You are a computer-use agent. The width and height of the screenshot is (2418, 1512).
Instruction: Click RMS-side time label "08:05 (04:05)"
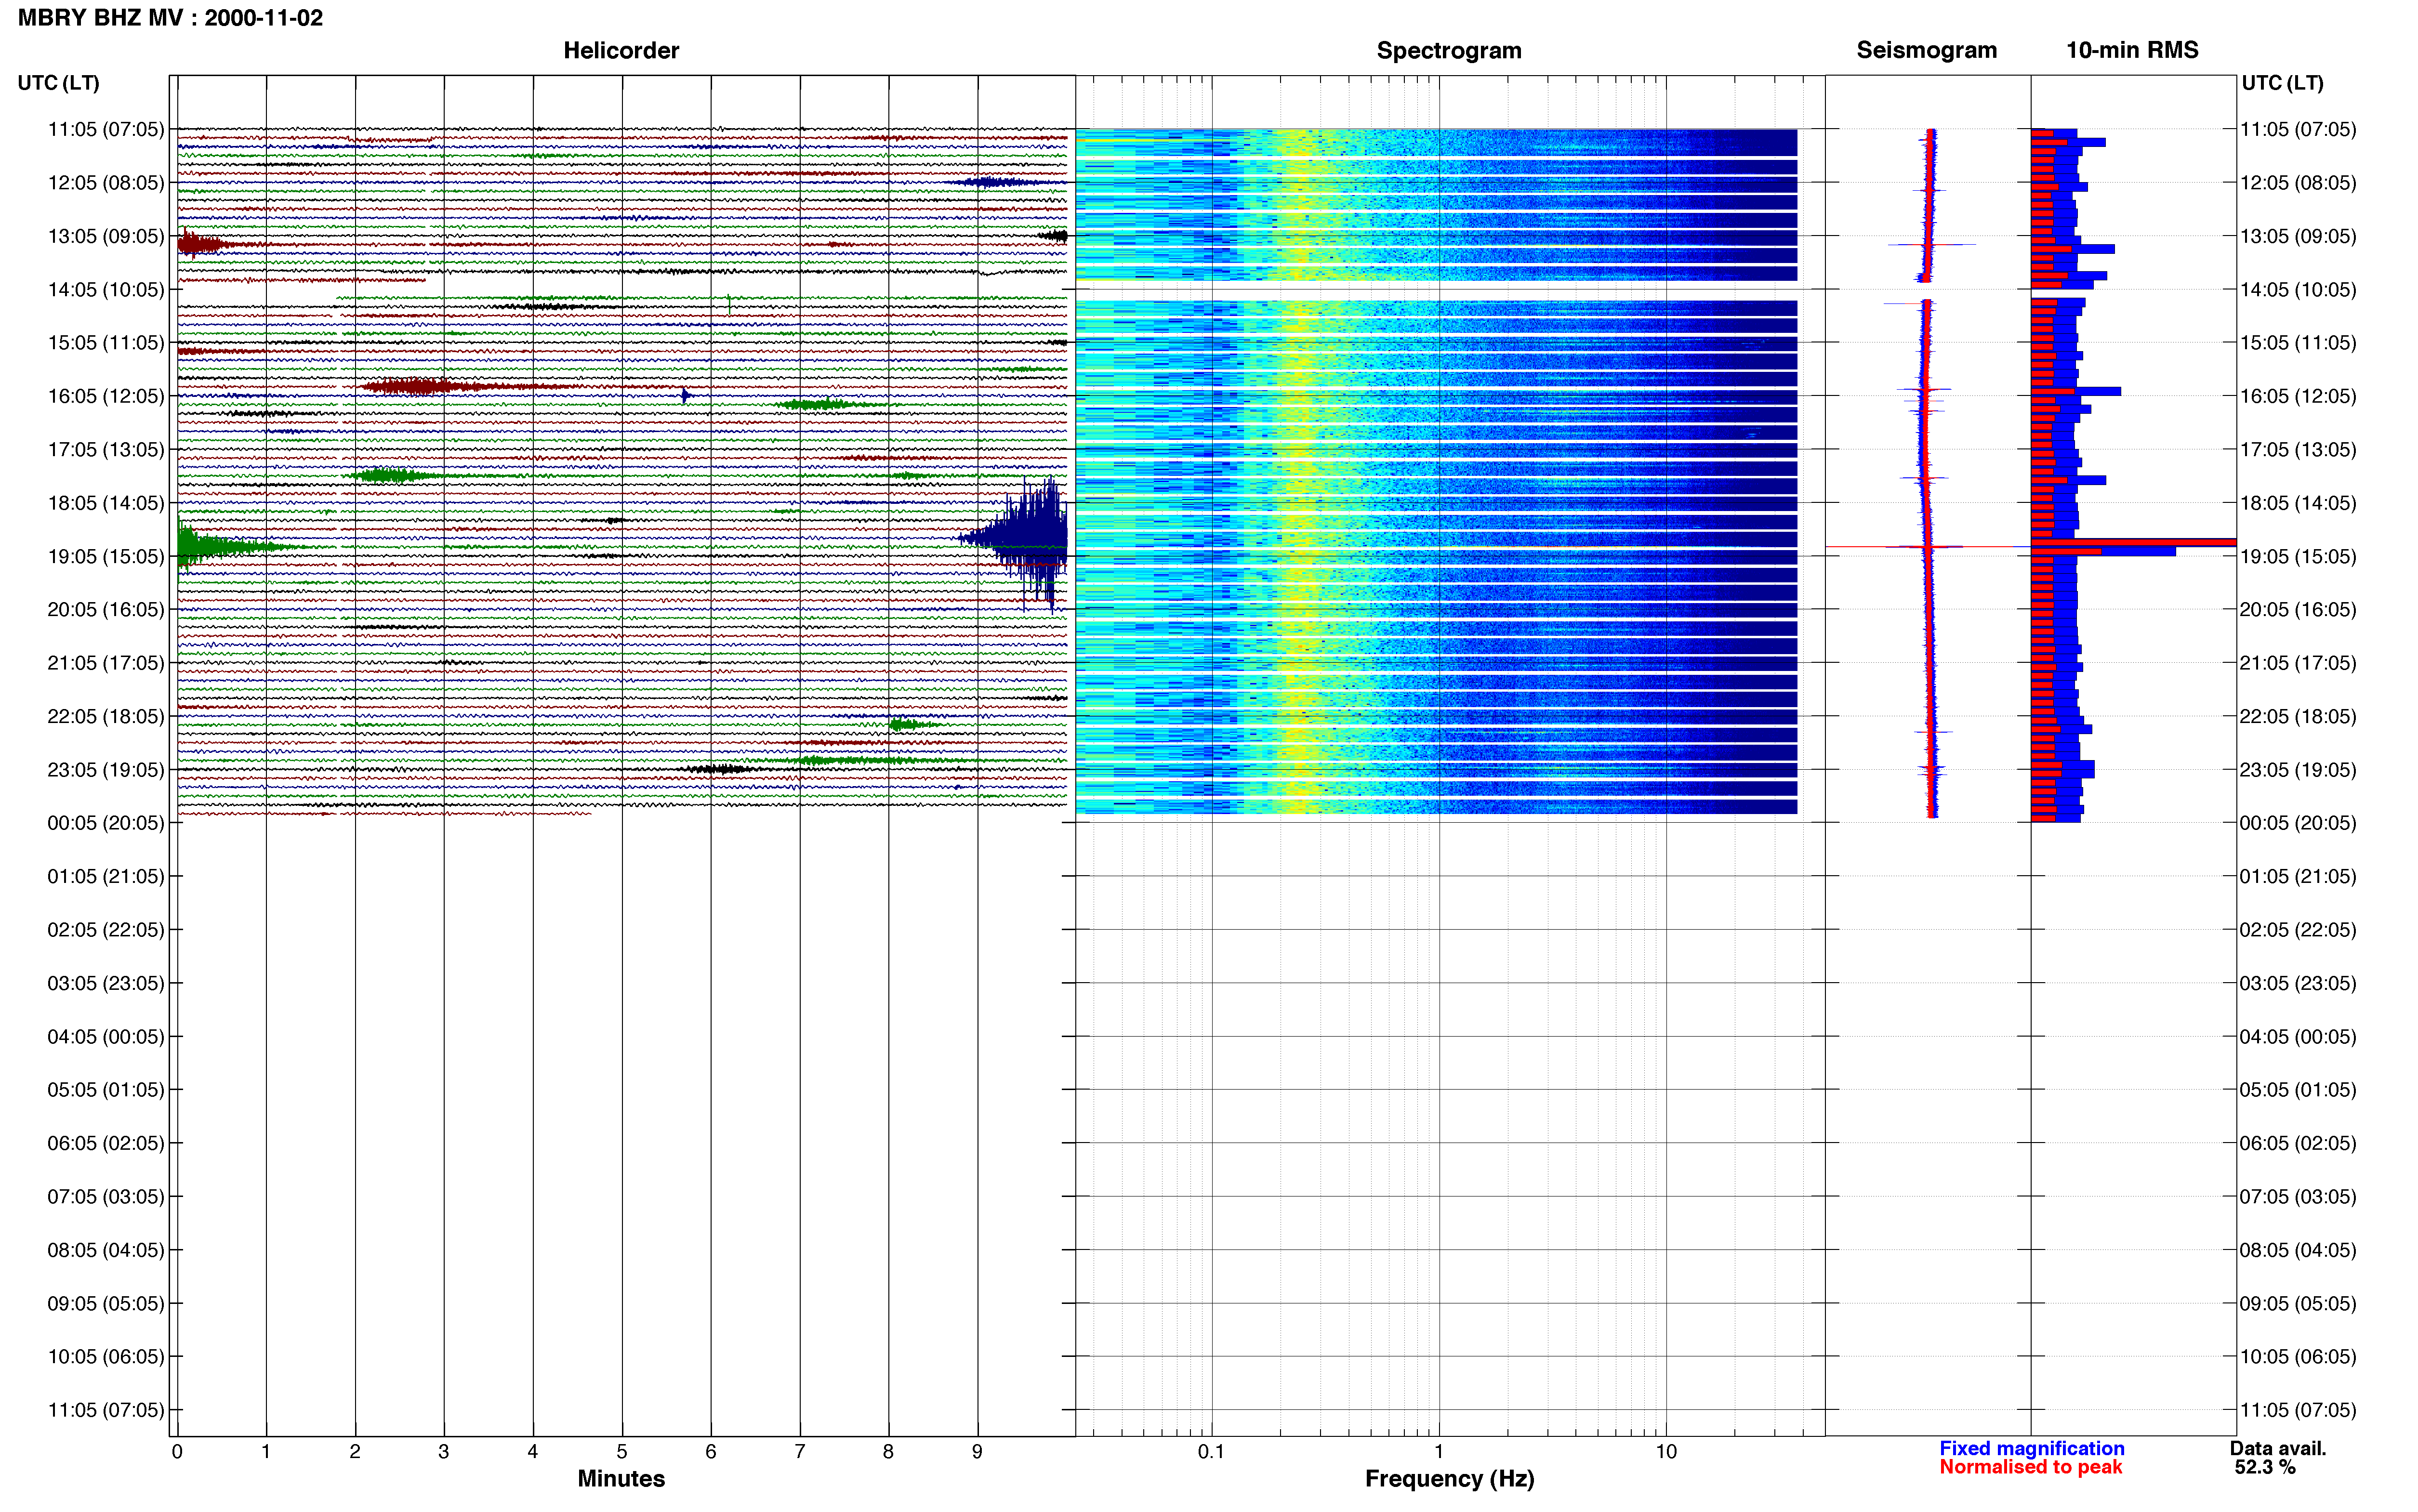click(x=2298, y=1250)
